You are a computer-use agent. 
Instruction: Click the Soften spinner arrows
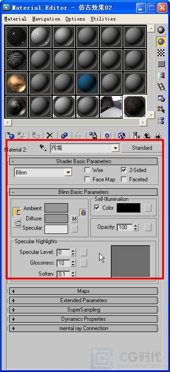[x=73, y=274]
